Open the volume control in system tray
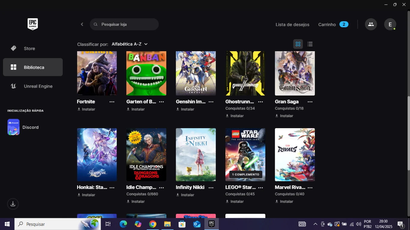Image resolution: width=410 pixels, height=230 pixels. pyautogui.click(x=359, y=224)
